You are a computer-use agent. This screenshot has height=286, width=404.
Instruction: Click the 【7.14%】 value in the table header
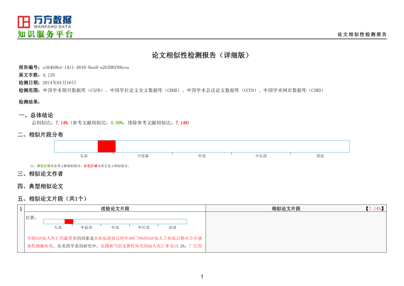[375, 209]
